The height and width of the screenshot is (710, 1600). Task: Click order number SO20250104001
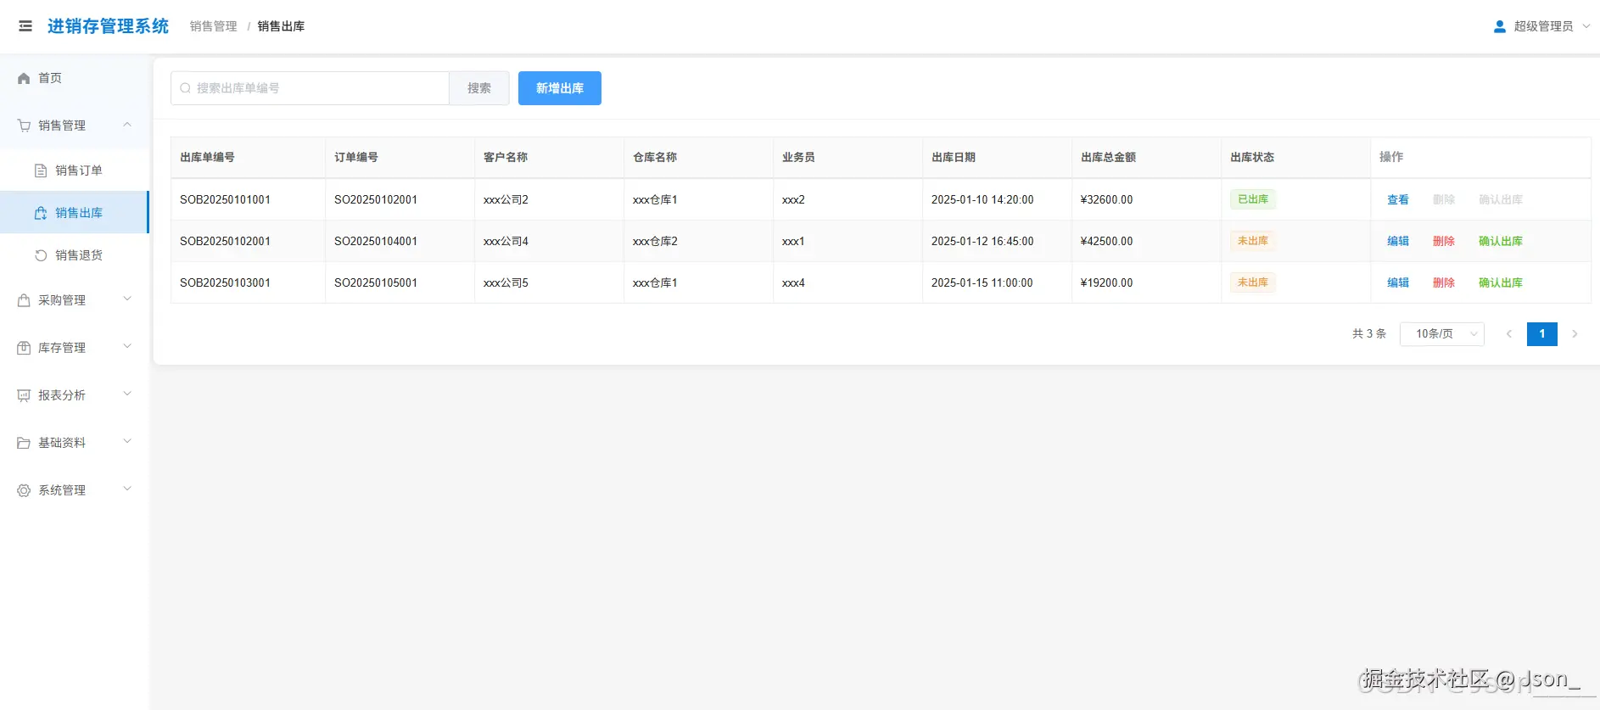376,242
